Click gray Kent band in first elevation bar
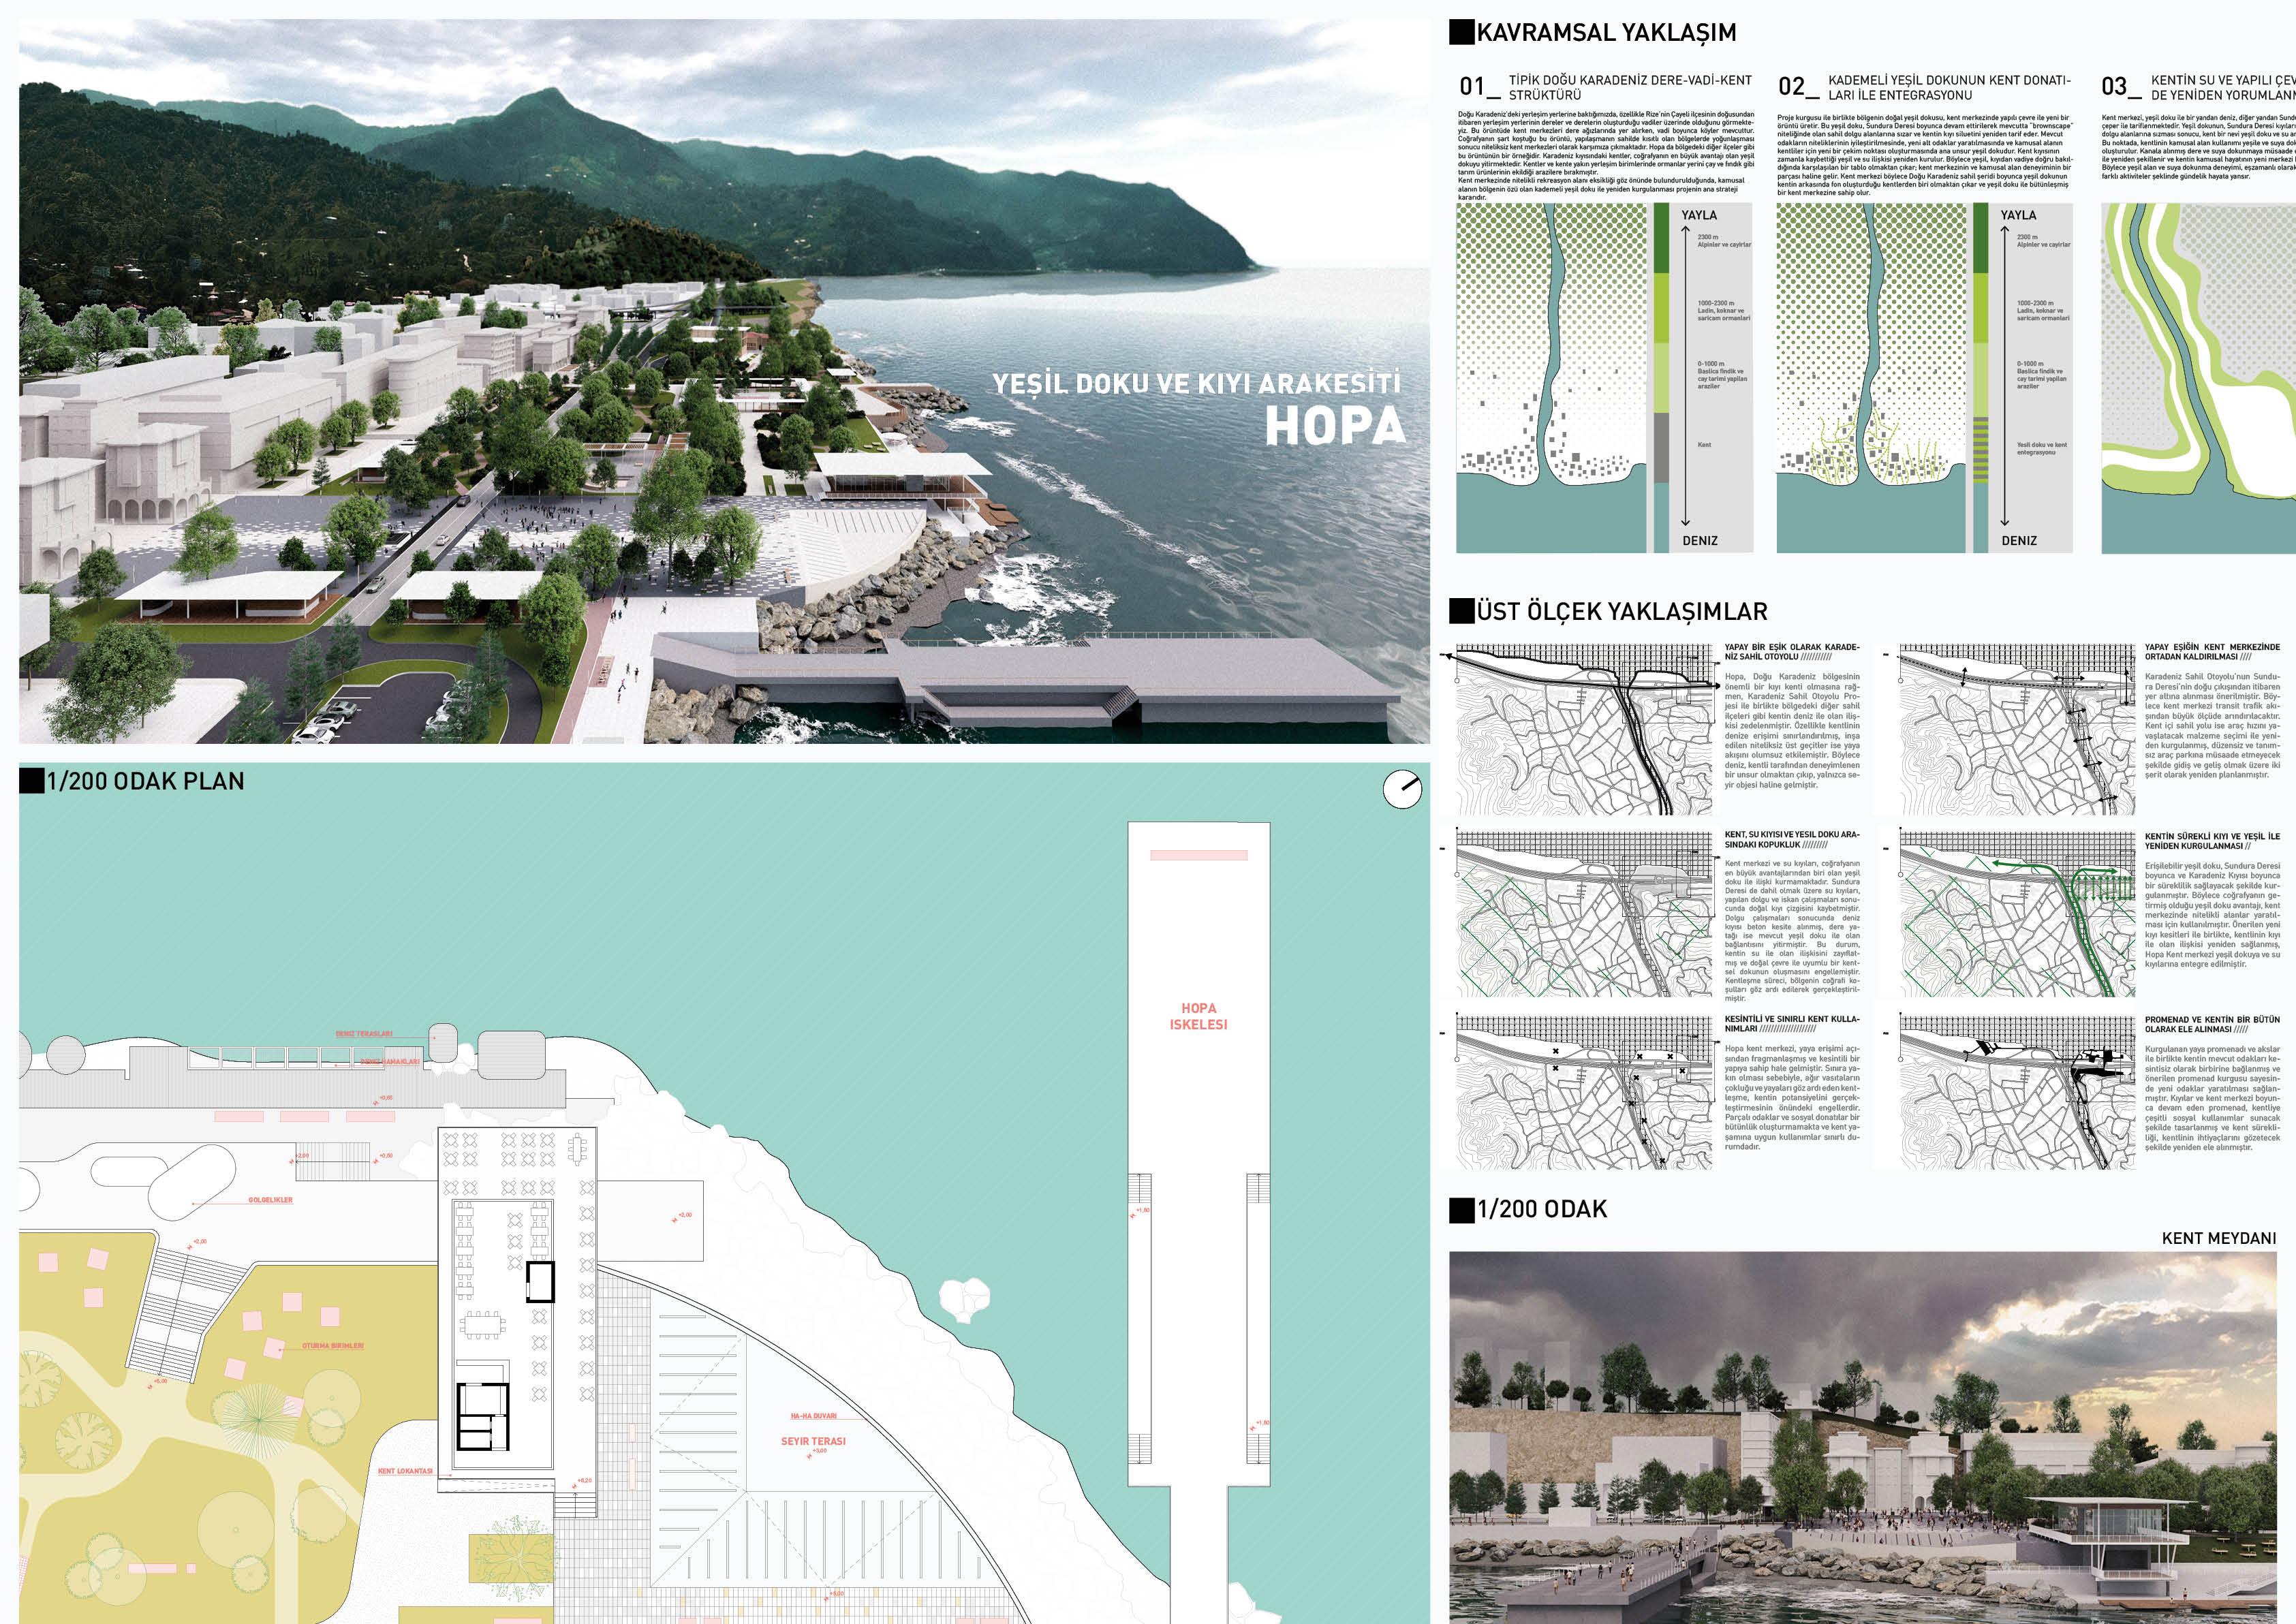2296x1624 pixels. (1661, 447)
